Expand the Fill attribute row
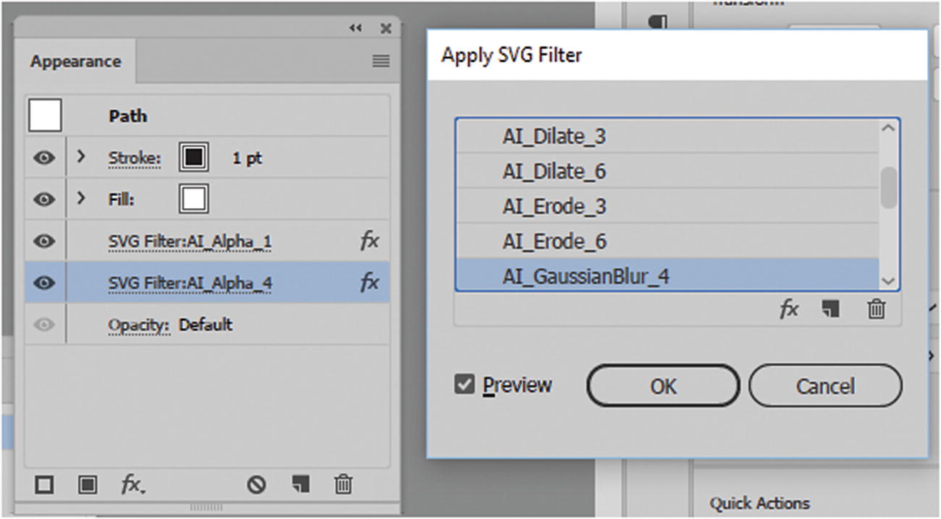 click(81, 197)
